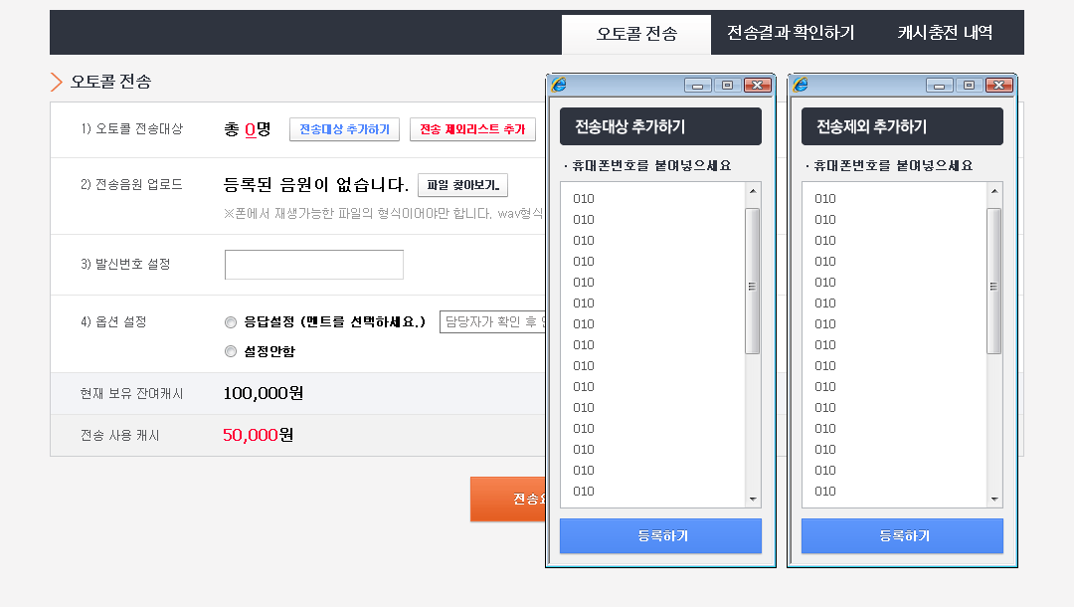The width and height of the screenshot is (1074, 607).
Task: Click the 발신번호 설정 input field
Action: pyautogui.click(x=314, y=265)
